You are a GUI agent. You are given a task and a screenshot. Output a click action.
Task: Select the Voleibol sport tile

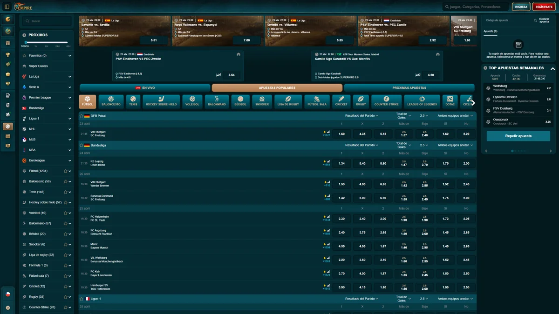pyautogui.click(x=192, y=101)
